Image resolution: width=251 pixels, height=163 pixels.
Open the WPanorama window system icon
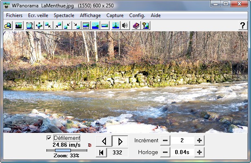[x=7, y=6]
